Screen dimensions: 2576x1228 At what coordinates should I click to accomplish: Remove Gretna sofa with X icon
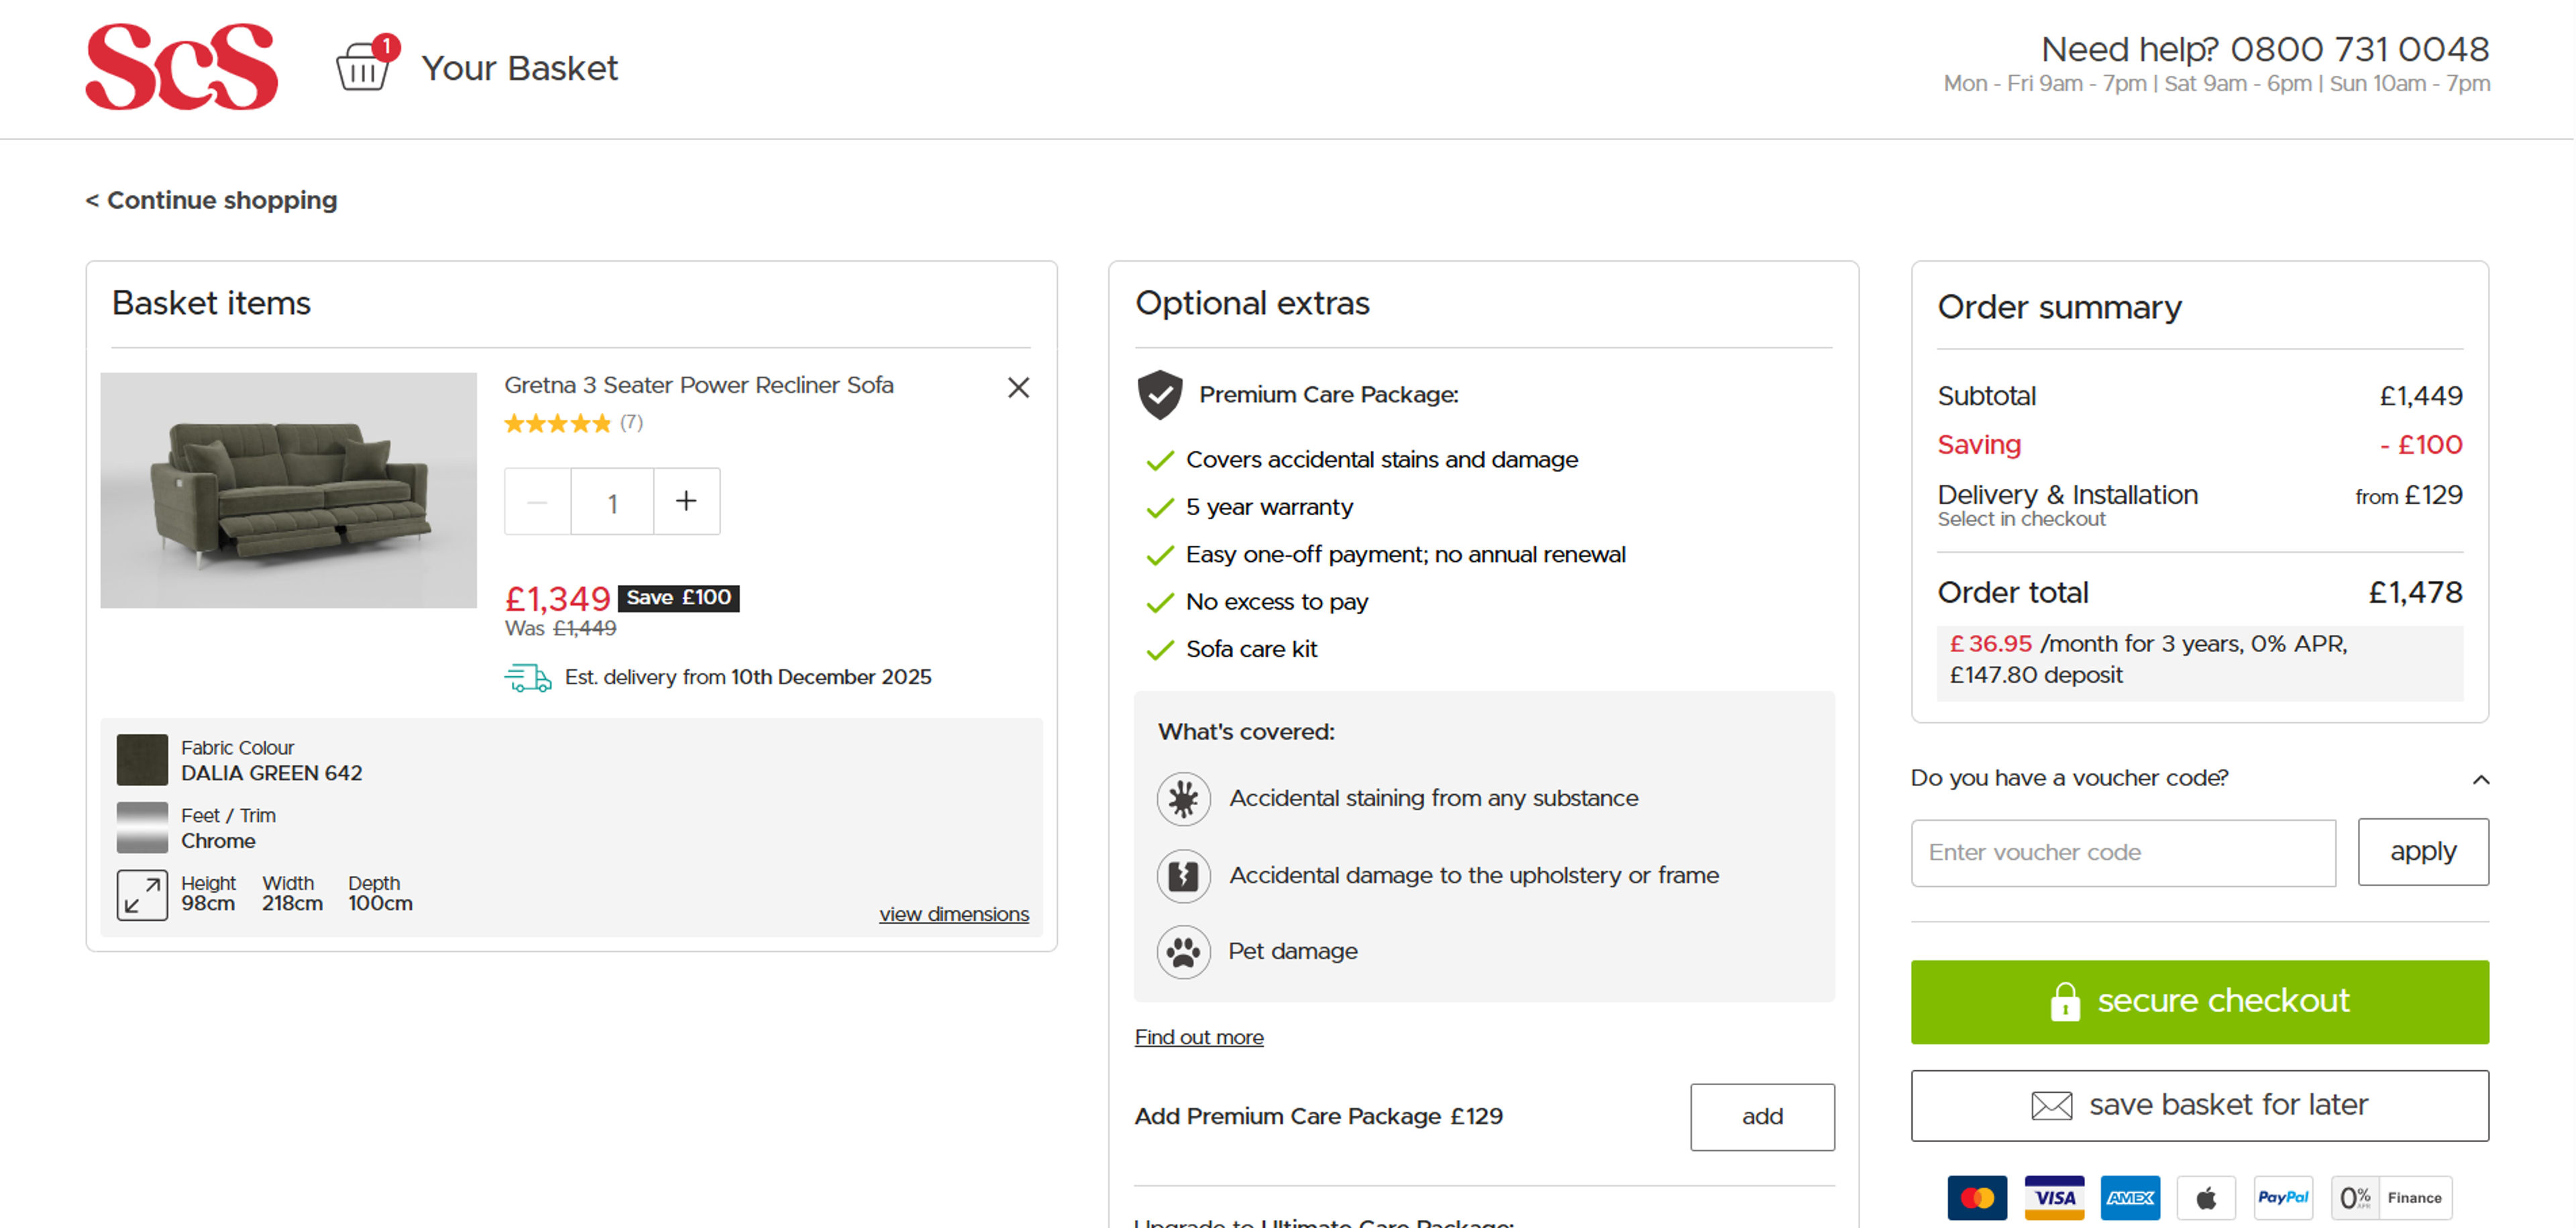(x=1018, y=388)
